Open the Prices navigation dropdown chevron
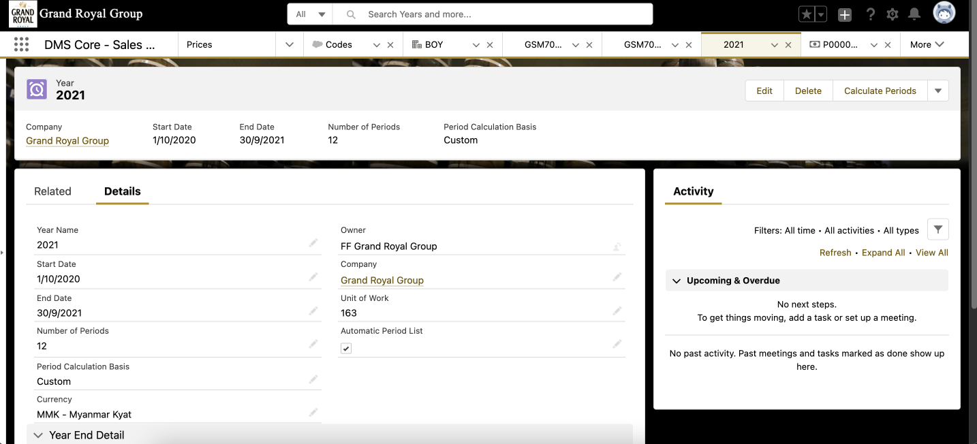 click(290, 45)
